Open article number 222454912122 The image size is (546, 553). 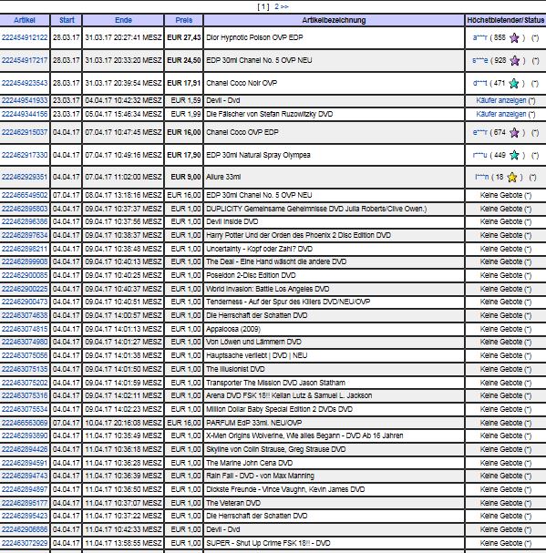(x=25, y=37)
